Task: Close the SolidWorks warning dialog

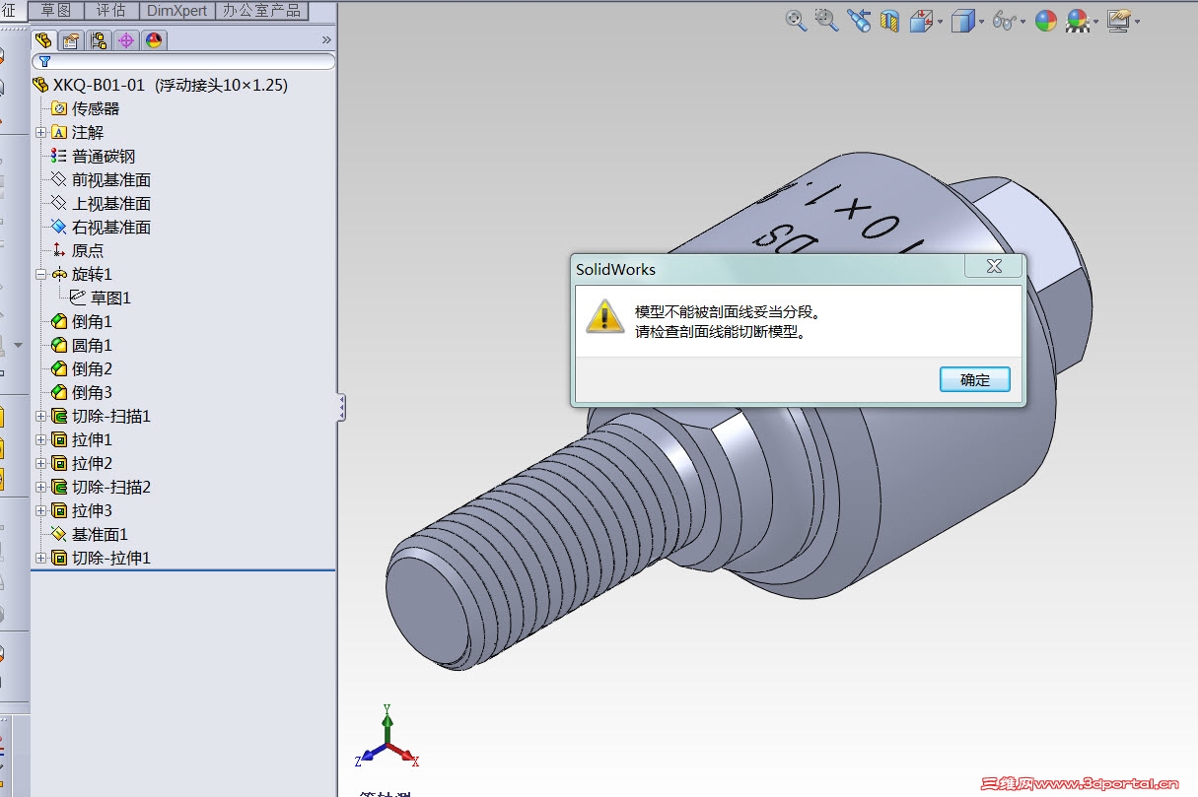Action: click(x=994, y=267)
